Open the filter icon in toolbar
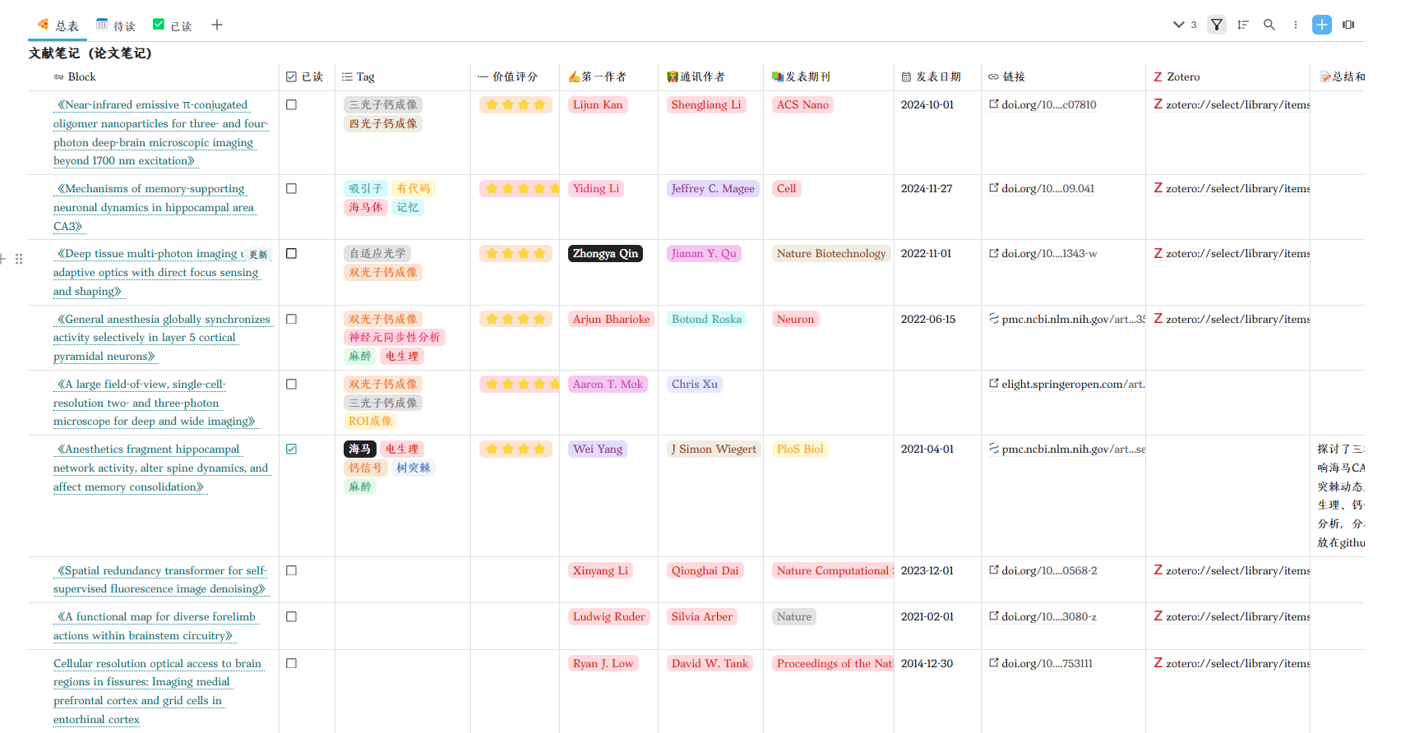This screenshot has width=1401, height=733. click(x=1217, y=25)
